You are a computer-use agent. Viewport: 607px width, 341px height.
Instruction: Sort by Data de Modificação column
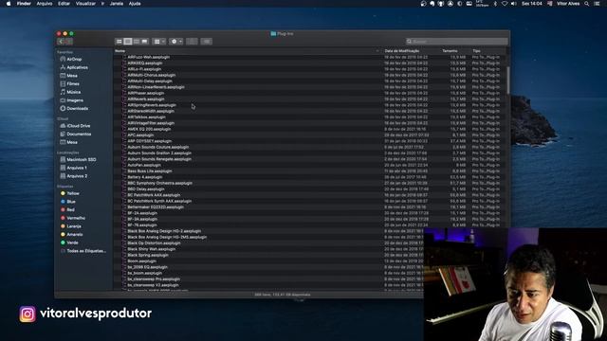click(402, 51)
